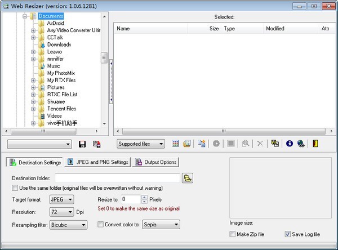
Task: Open the empty profile combo box
Action: point(39,144)
